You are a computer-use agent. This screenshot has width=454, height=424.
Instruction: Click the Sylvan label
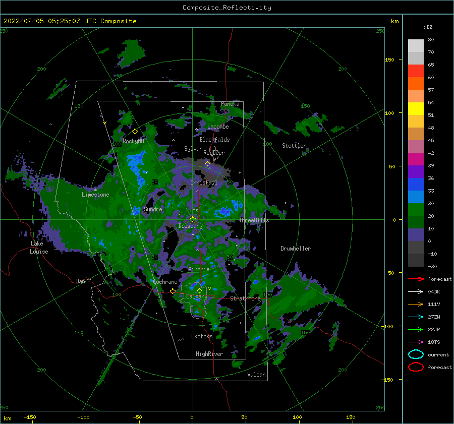[193, 149]
